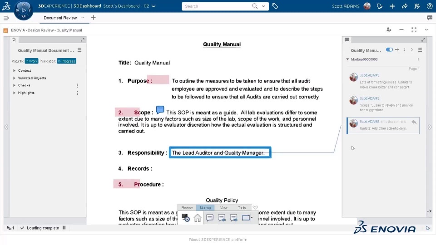Open Scott ADAMS profile avatar
Image resolution: width=436 pixels, height=245 pixels.
point(367,6)
